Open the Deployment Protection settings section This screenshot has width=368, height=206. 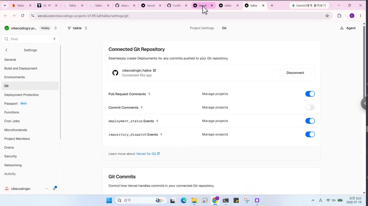[x=22, y=95]
